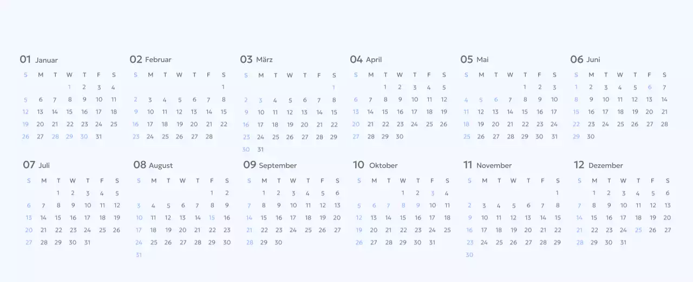Pick day 11 in November

(499, 218)
